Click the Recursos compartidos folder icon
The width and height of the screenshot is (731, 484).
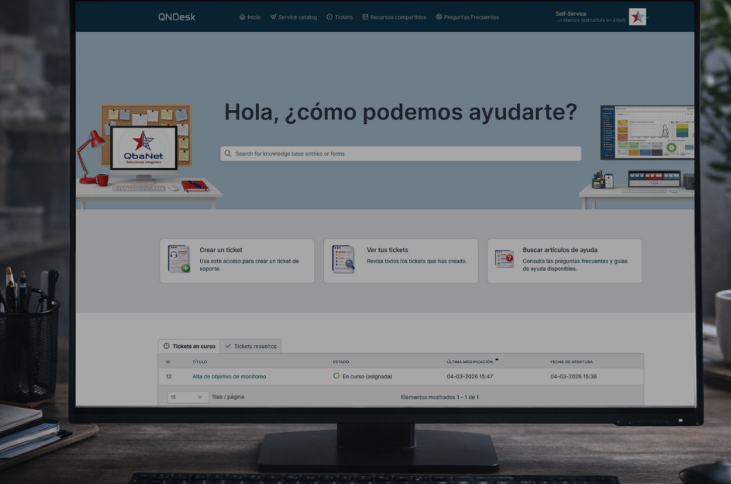tap(365, 17)
